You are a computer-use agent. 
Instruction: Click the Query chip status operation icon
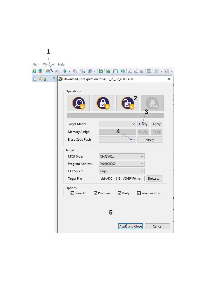(x=78, y=103)
